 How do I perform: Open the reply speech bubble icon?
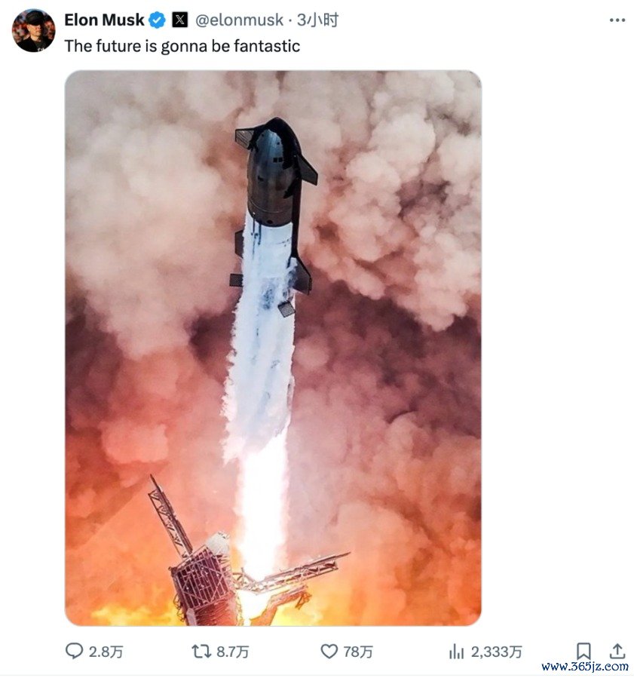click(x=74, y=652)
